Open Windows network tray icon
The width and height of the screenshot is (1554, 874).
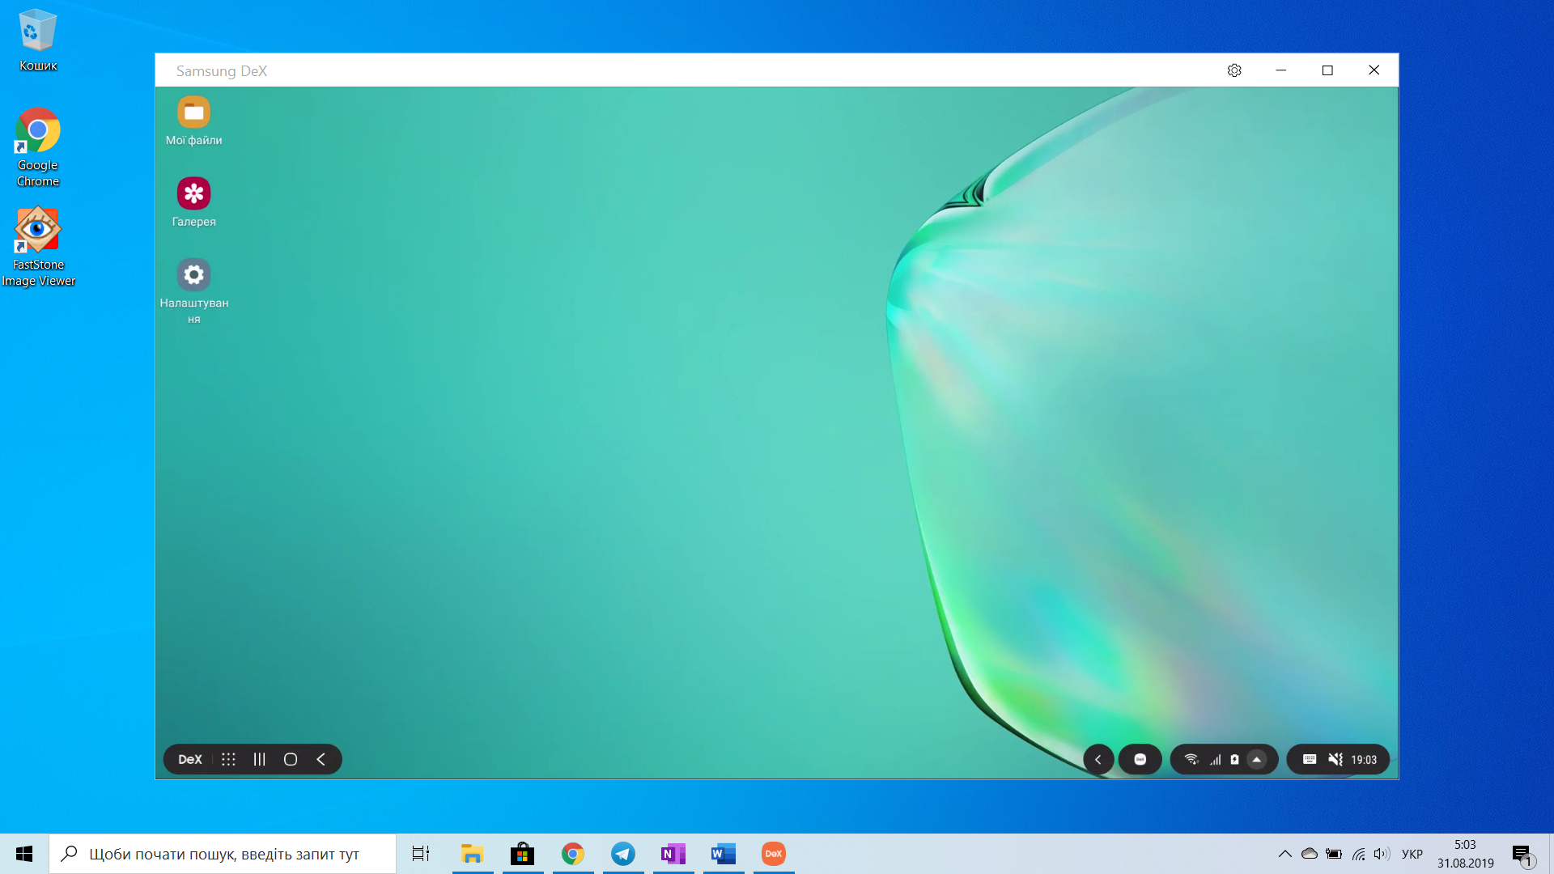[x=1359, y=854]
